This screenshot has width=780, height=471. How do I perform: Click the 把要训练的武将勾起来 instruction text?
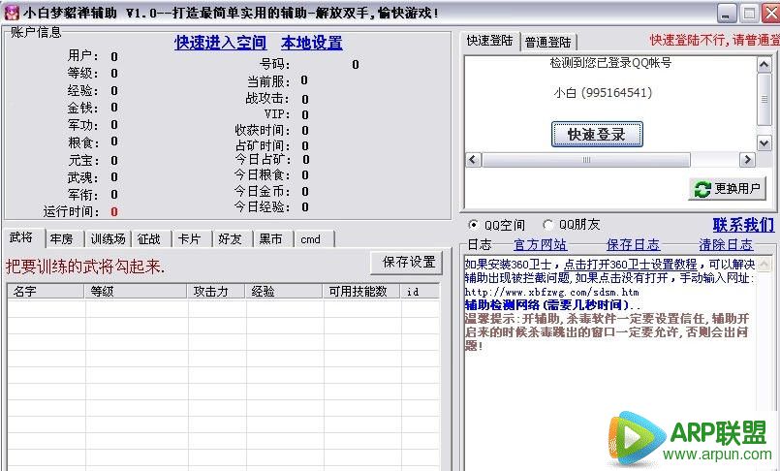pos(85,267)
